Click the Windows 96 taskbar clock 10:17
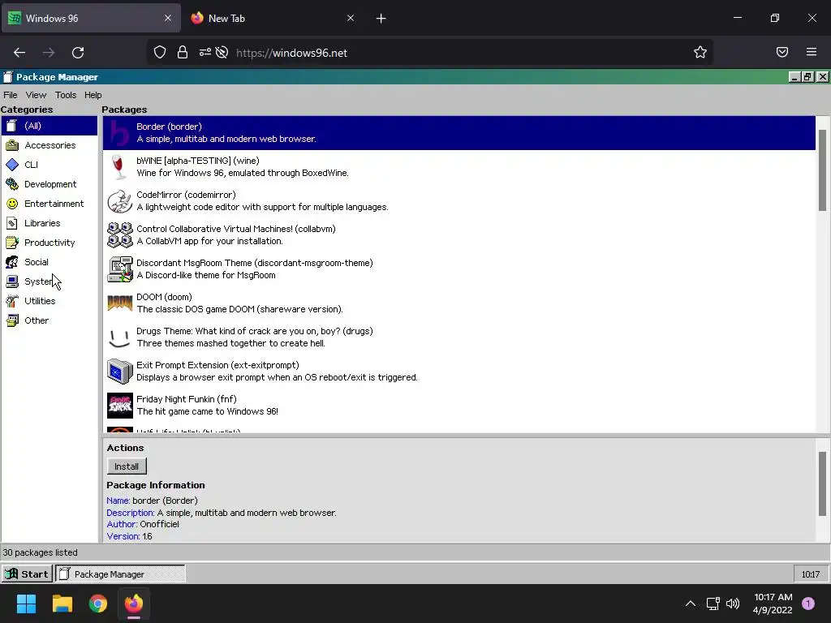831x623 pixels. click(811, 574)
